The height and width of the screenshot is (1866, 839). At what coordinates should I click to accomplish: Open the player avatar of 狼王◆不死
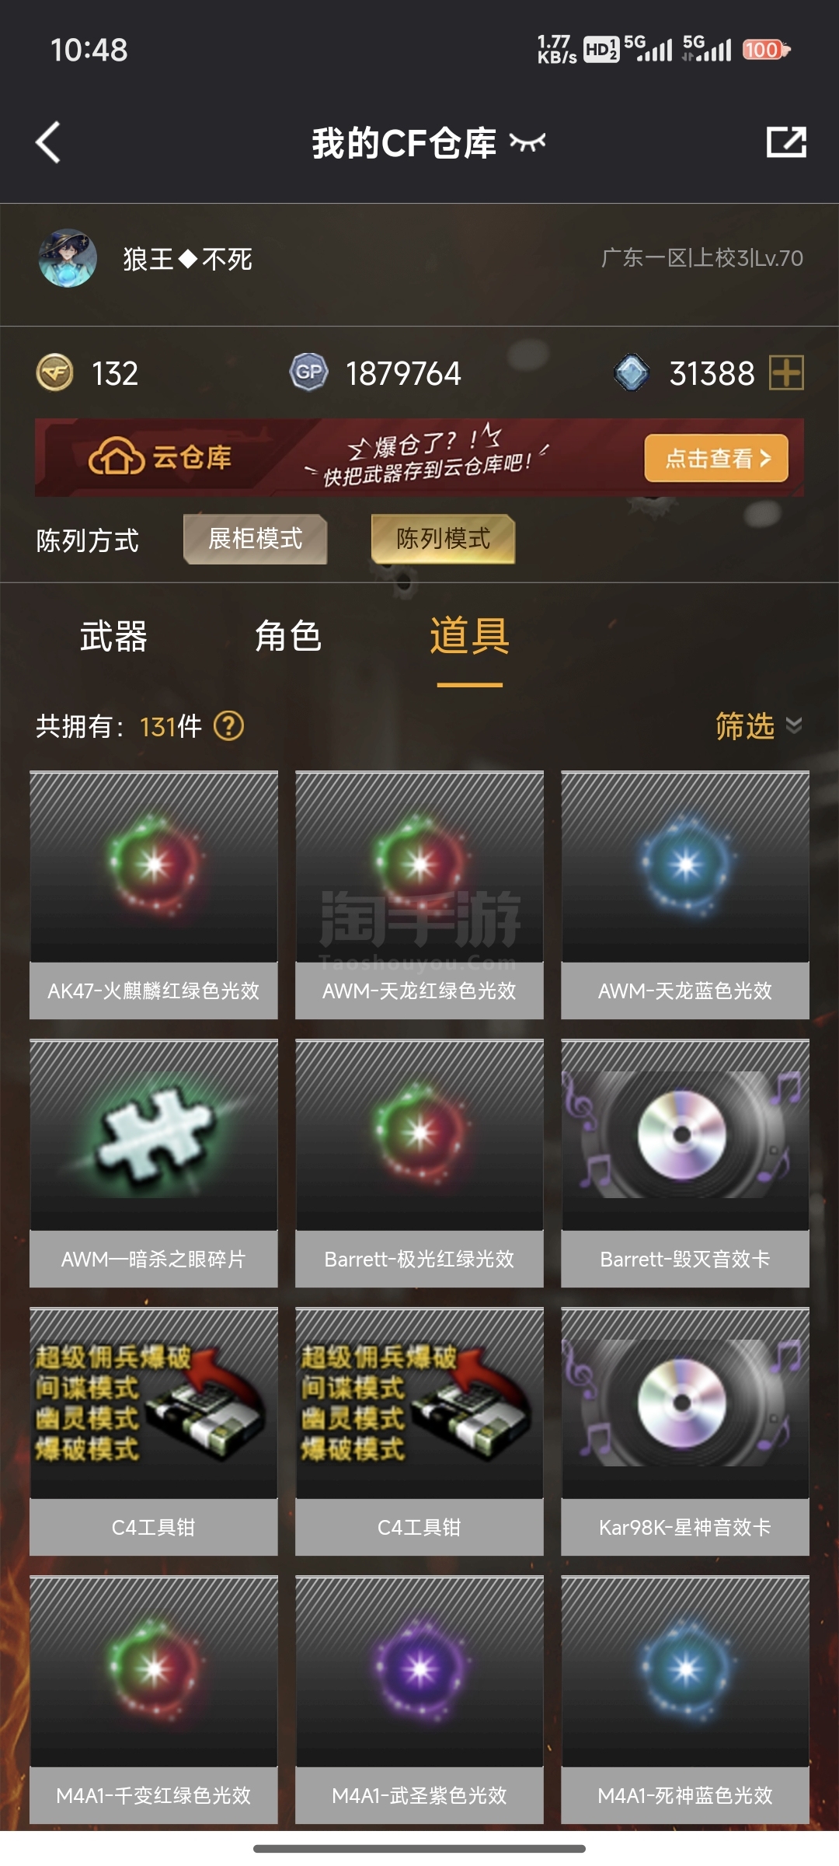tap(68, 258)
